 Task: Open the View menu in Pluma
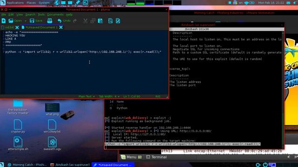tap(20, 14)
